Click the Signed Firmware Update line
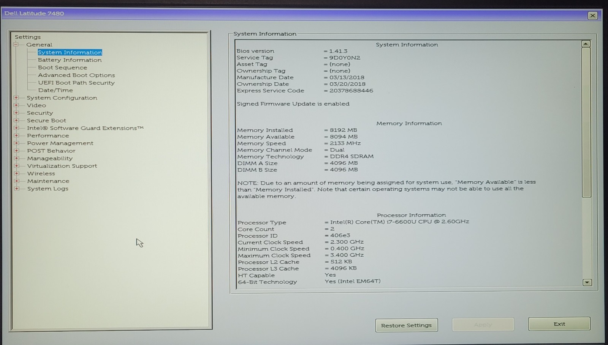608x345 pixels. tap(293, 104)
